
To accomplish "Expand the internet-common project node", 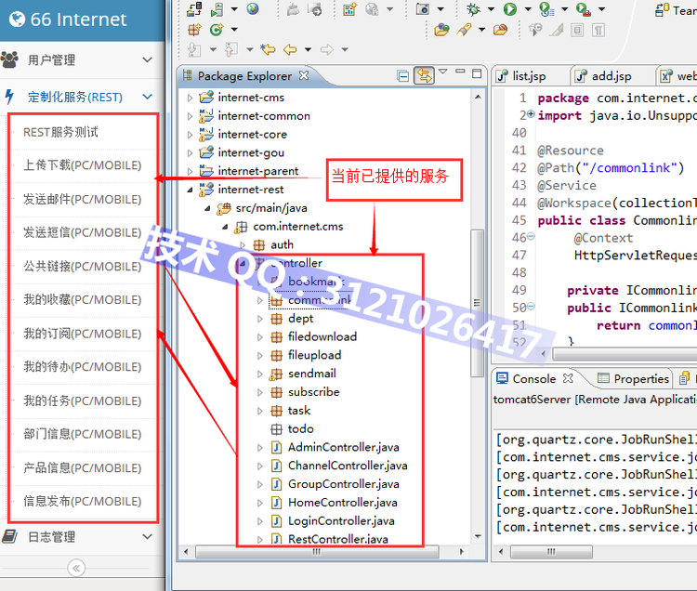I will 190,116.
